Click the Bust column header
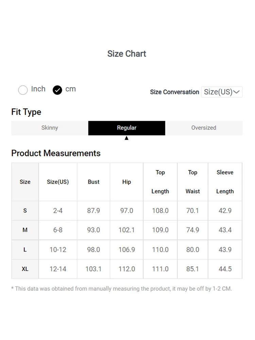255x340 pixels. coord(93,182)
